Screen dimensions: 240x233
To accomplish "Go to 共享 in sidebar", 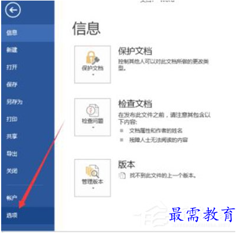I will (x=28, y=136).
